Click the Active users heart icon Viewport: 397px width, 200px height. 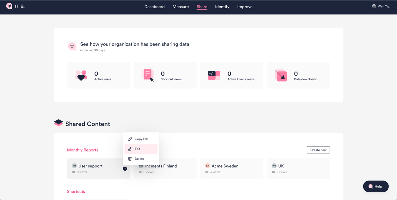point(81,75)
